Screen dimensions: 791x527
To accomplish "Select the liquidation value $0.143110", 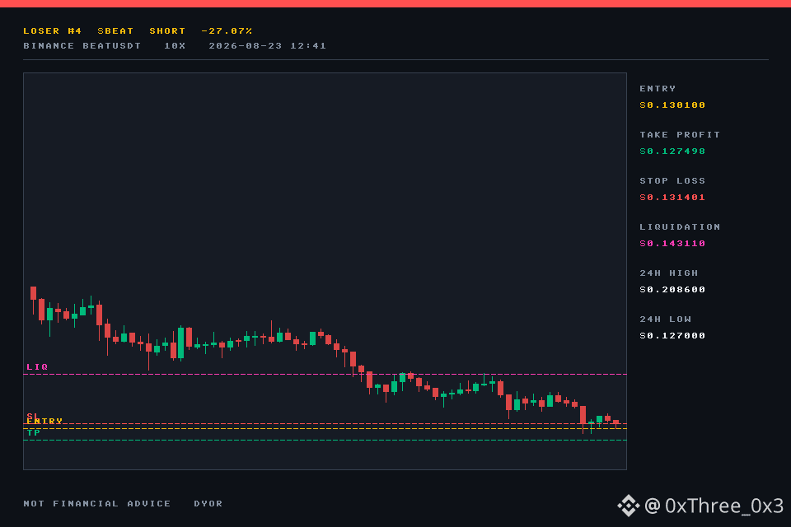I will [672, 244].
